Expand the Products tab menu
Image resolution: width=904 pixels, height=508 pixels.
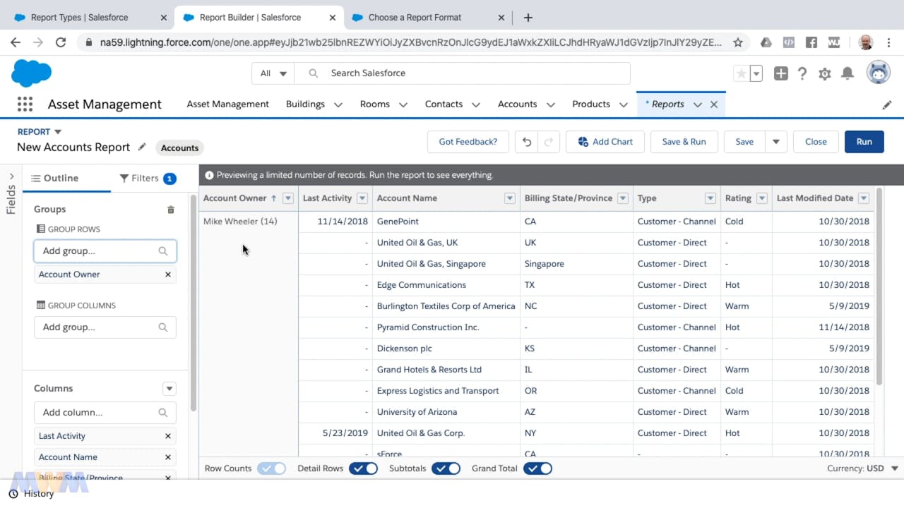[624, 104]
